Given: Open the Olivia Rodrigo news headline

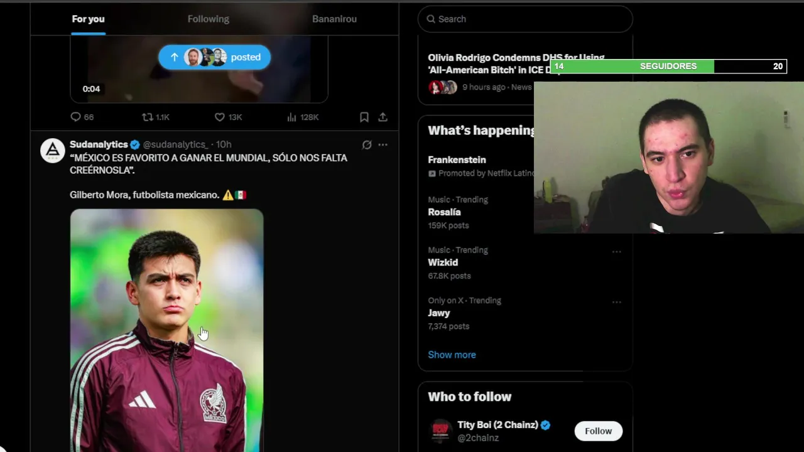Looking at the screenshot, I should click(x=516, y=63).
